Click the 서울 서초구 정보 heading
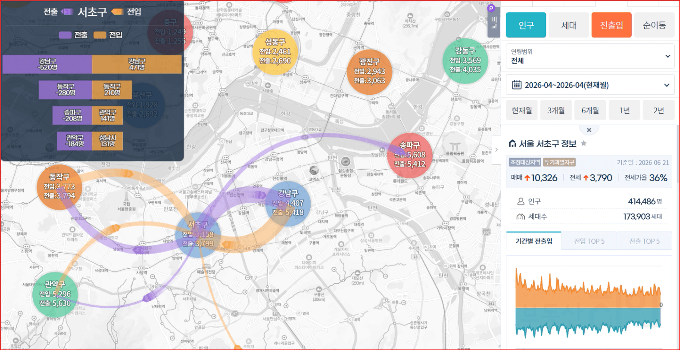 [x=547, y=143]
